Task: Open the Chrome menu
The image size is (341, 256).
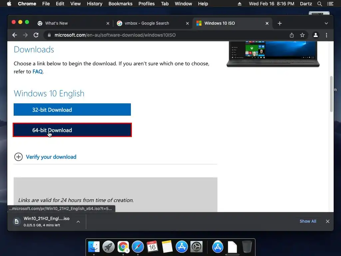Action: pyautogui.click(x=27, y=4)
